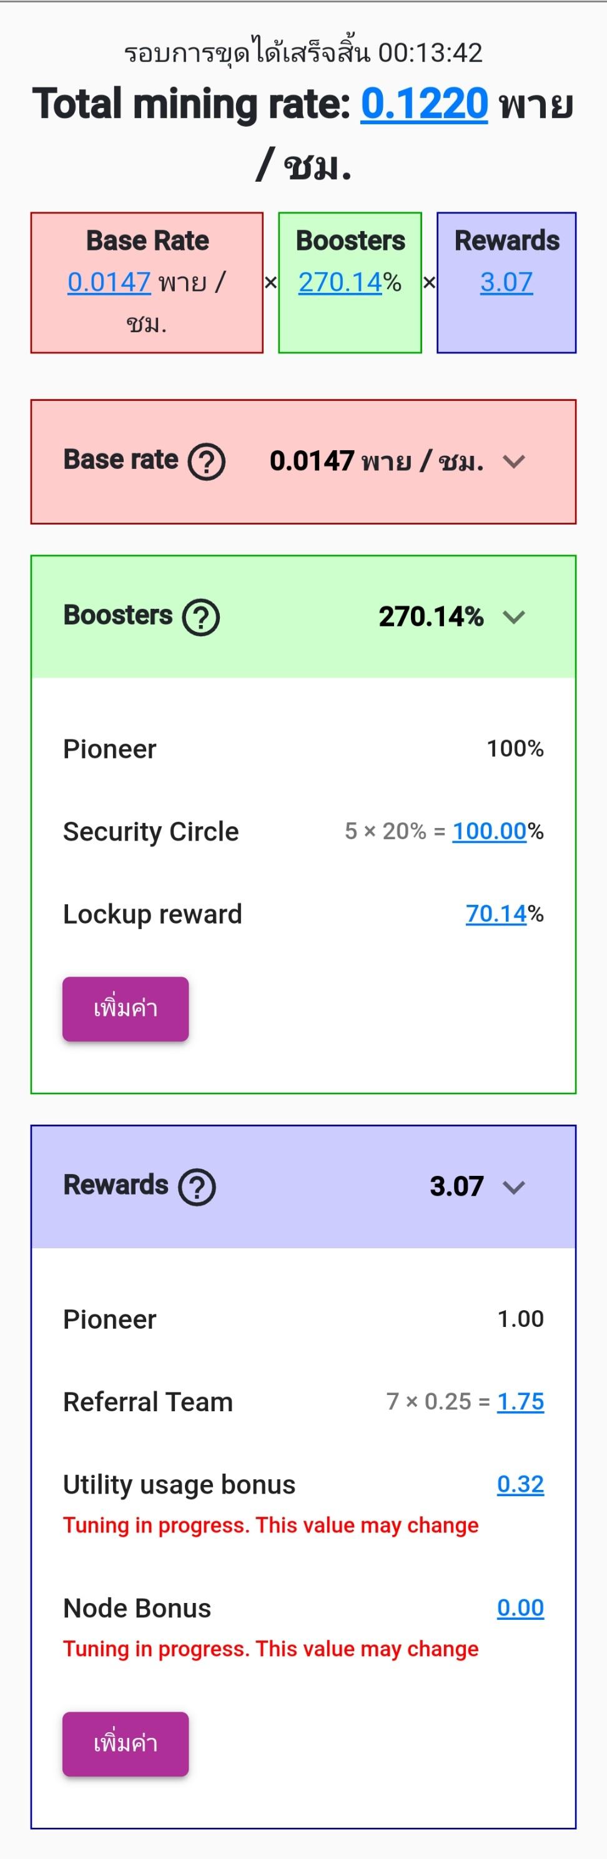Click the Base rate help question icon
Image resolution: width=607 pixels, height=1859 pixels.
[207, 462]
